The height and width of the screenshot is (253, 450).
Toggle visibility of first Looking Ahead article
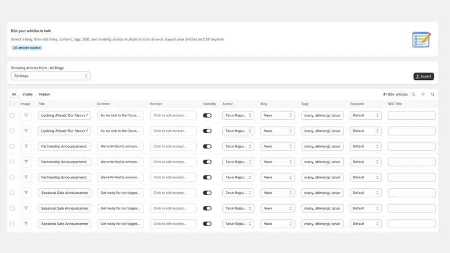[207, 115]
